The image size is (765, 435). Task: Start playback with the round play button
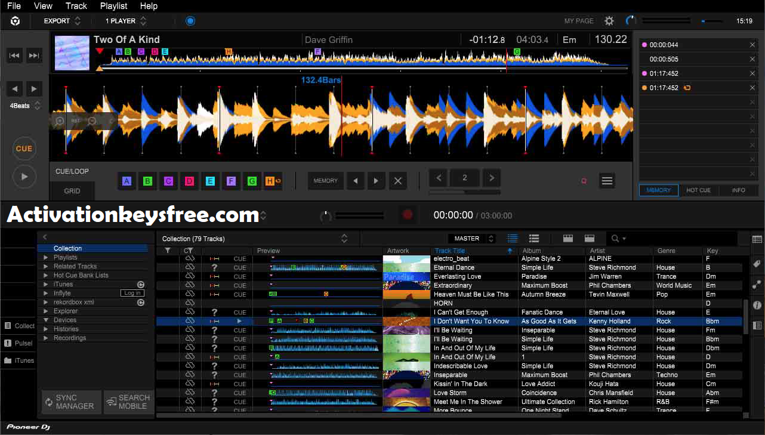(x=24, y=177)
